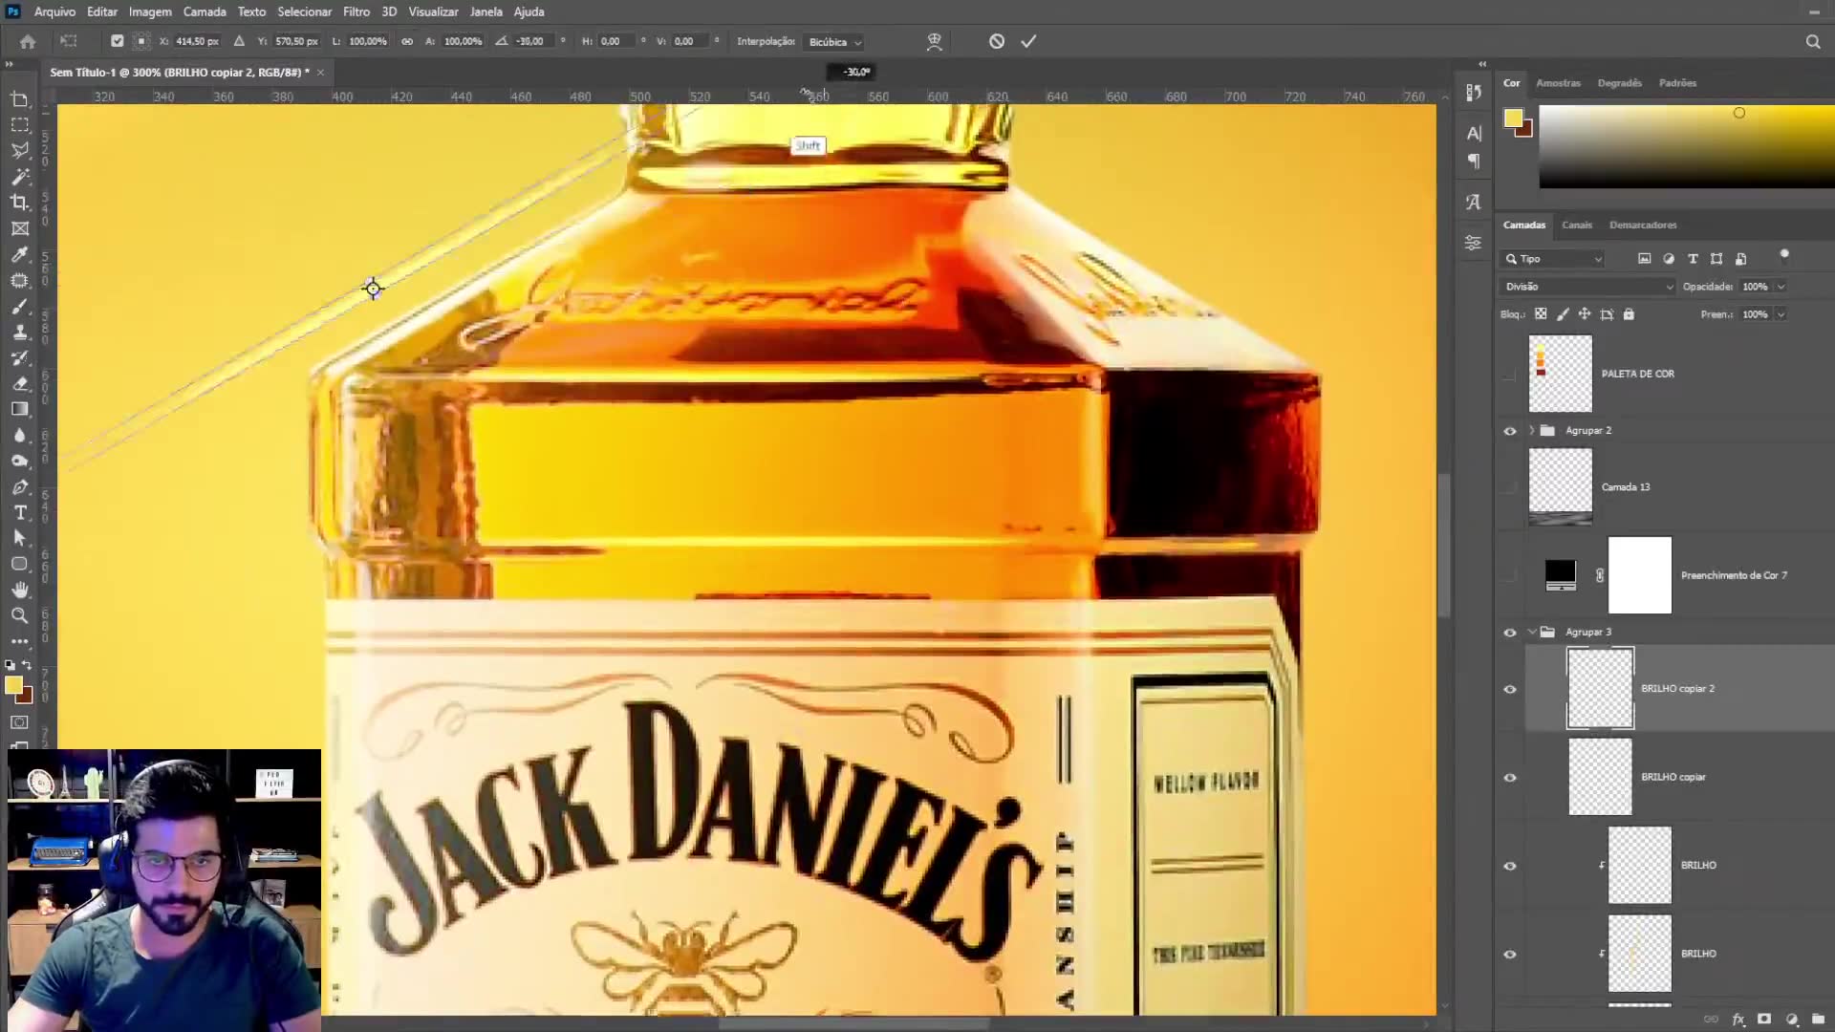Select the Horizontal Type tool

click(19, 513)
